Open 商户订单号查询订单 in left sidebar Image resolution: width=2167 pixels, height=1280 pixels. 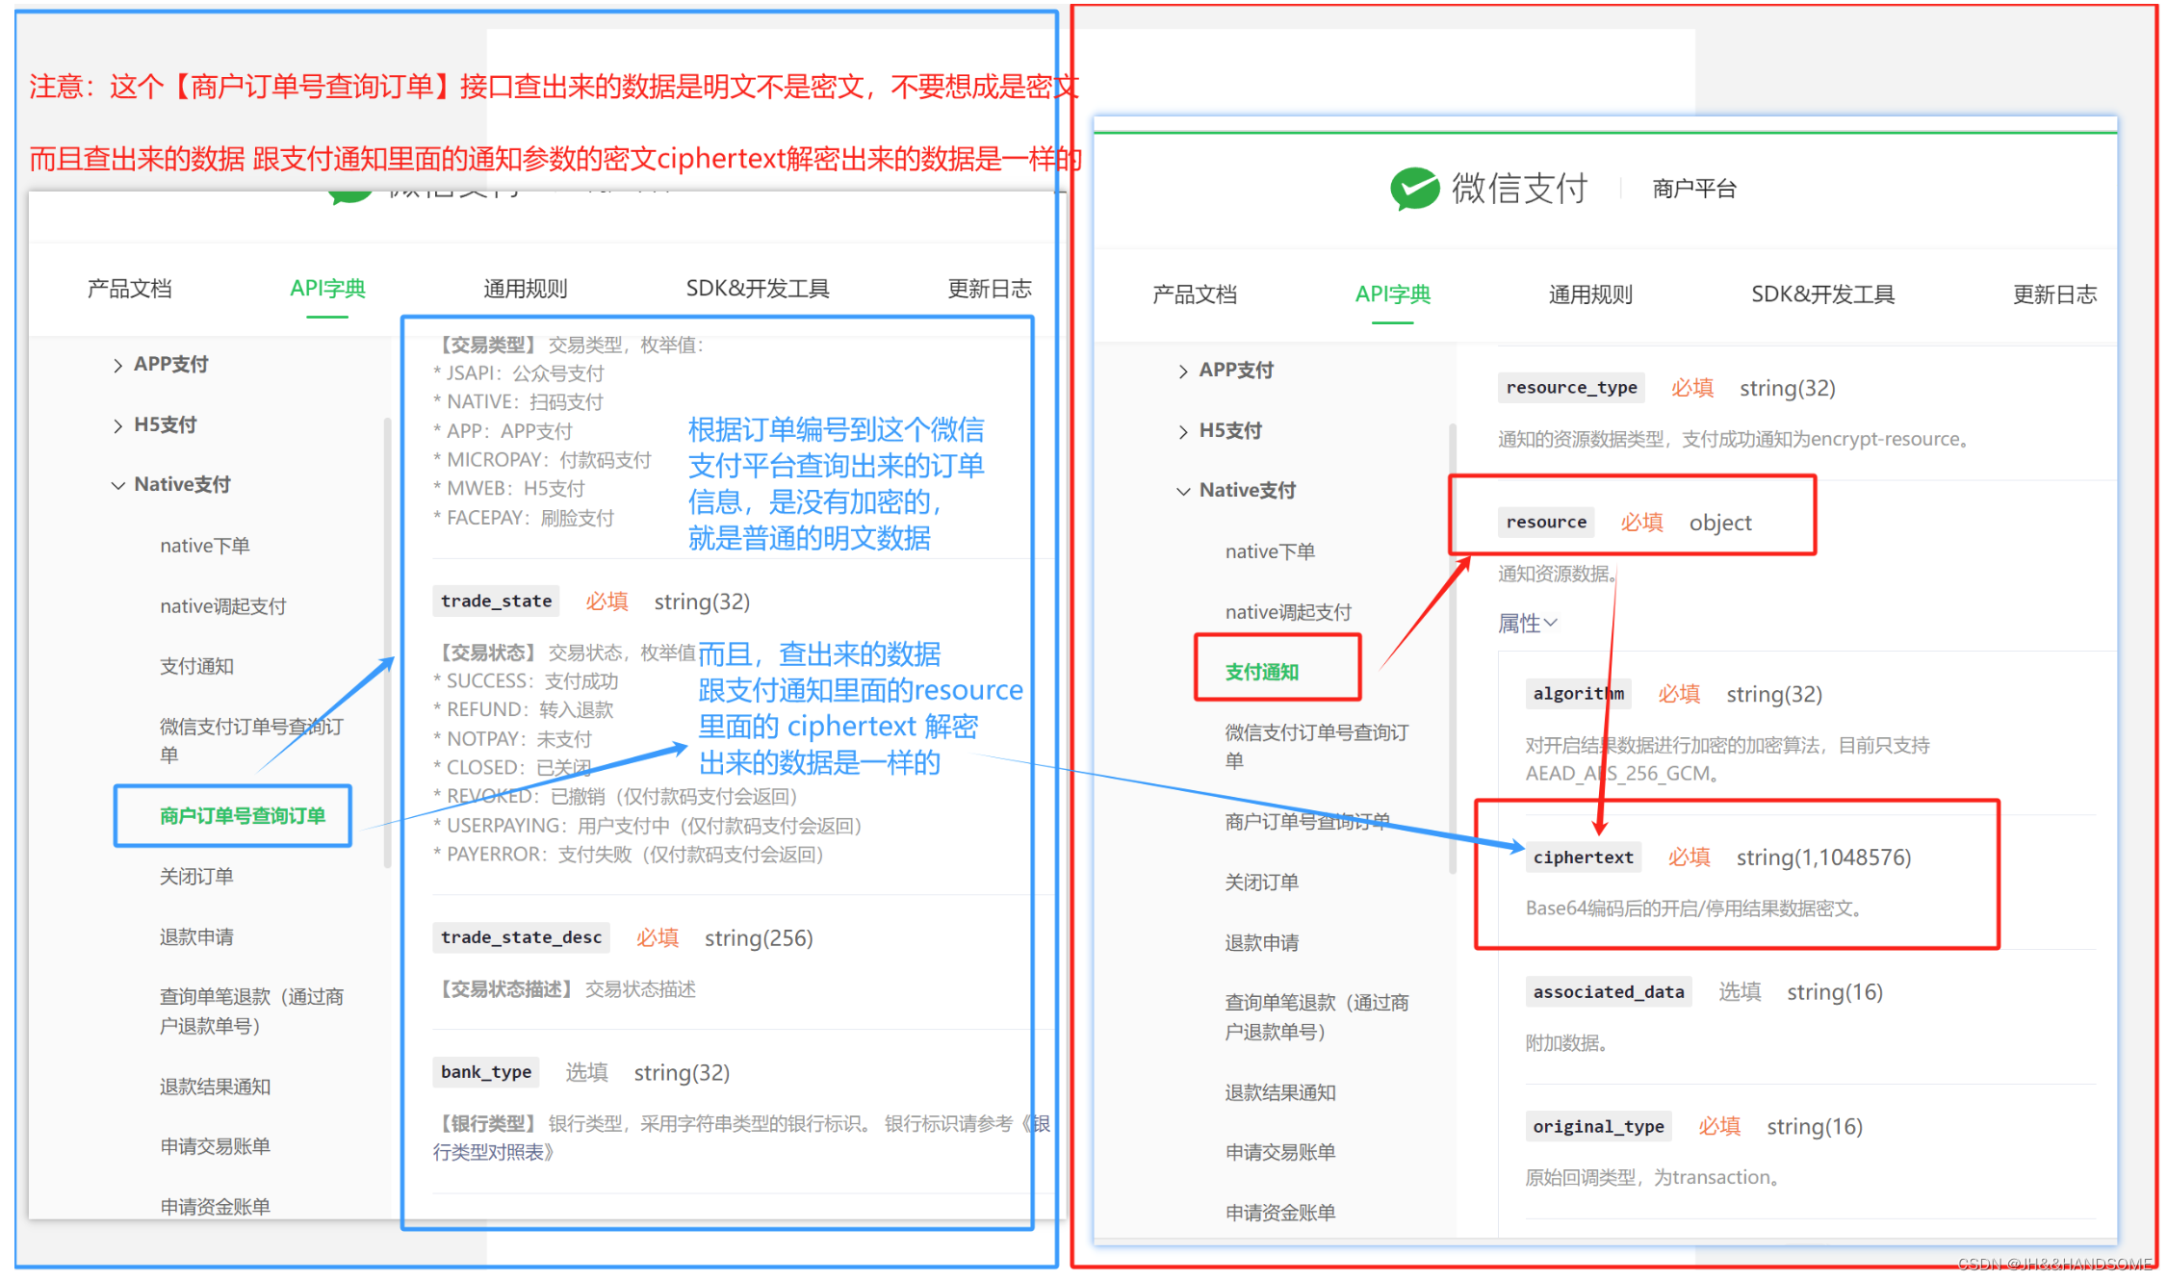[242, 816]
